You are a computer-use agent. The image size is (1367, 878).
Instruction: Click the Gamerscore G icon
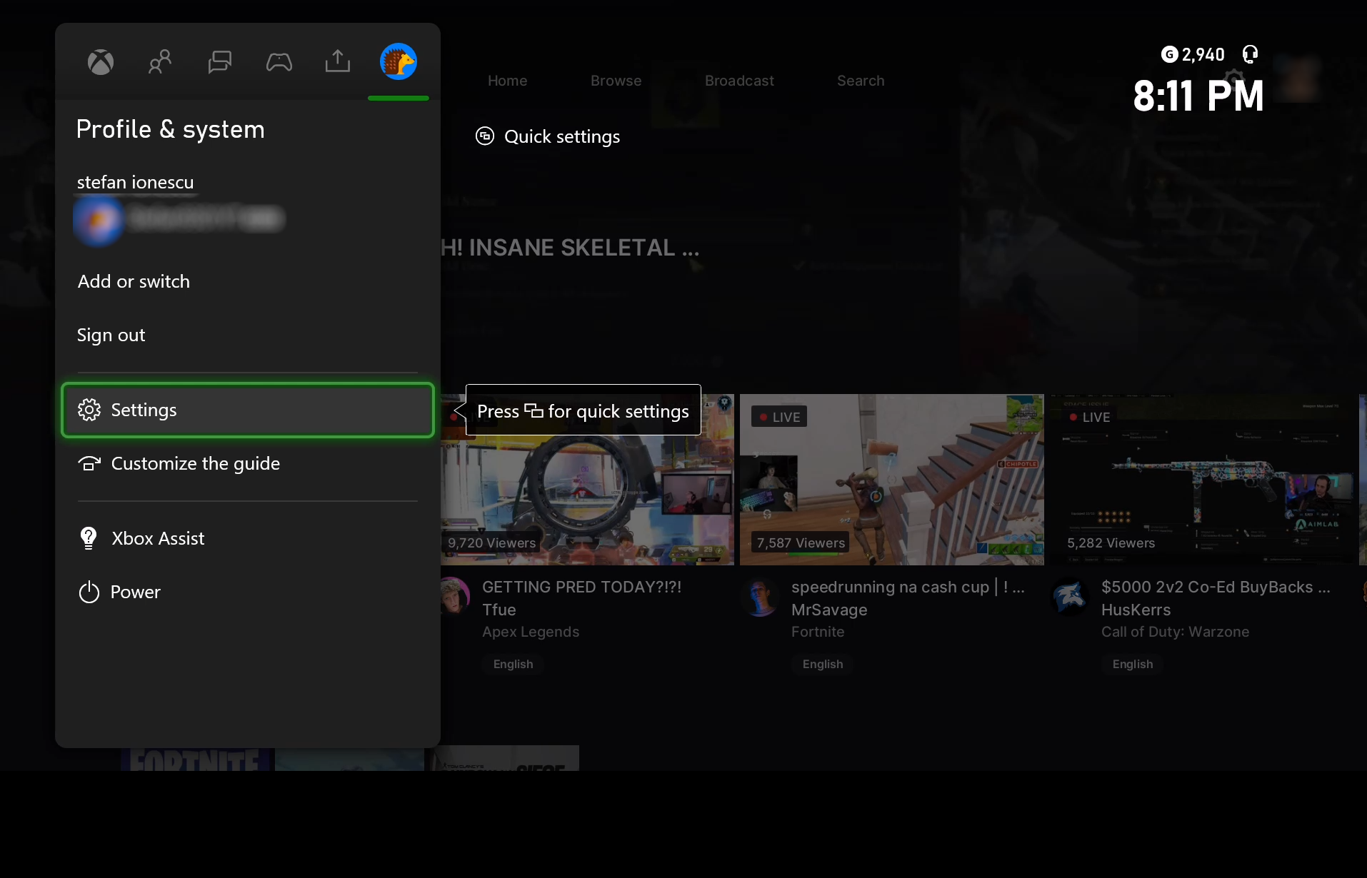[x=1169, y=54]
